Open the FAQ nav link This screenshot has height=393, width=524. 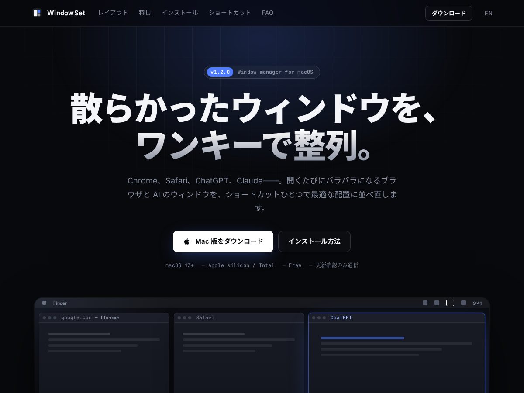pos(268,13)
